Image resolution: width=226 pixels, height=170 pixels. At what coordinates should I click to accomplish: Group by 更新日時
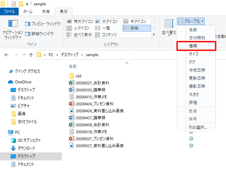[196, 78]
